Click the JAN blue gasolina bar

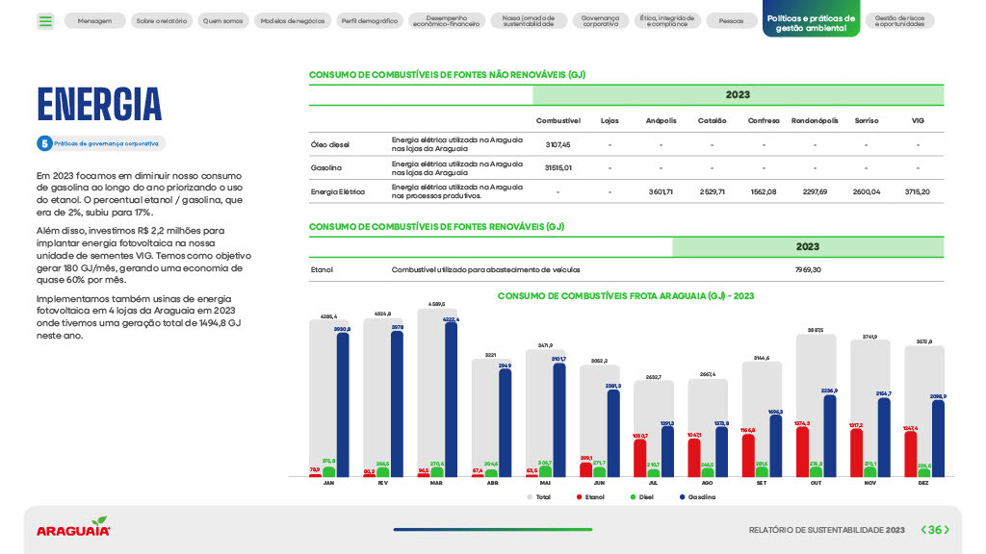343,405
